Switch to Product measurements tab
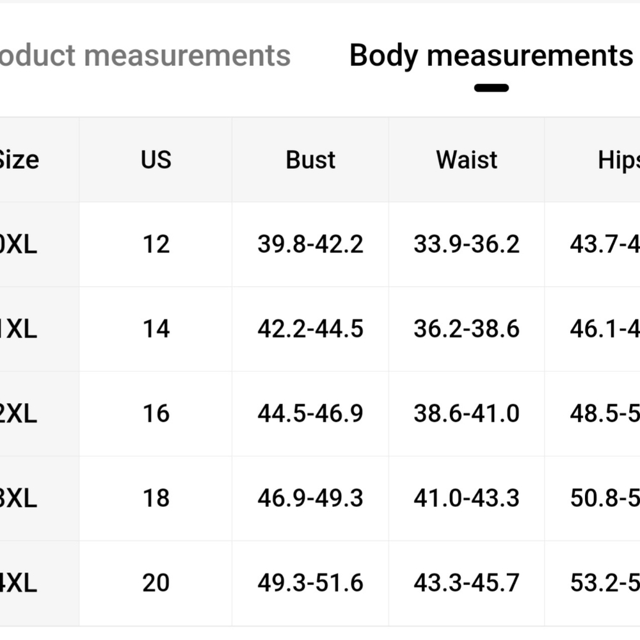640x640 pixels. (x=145, y=56)
